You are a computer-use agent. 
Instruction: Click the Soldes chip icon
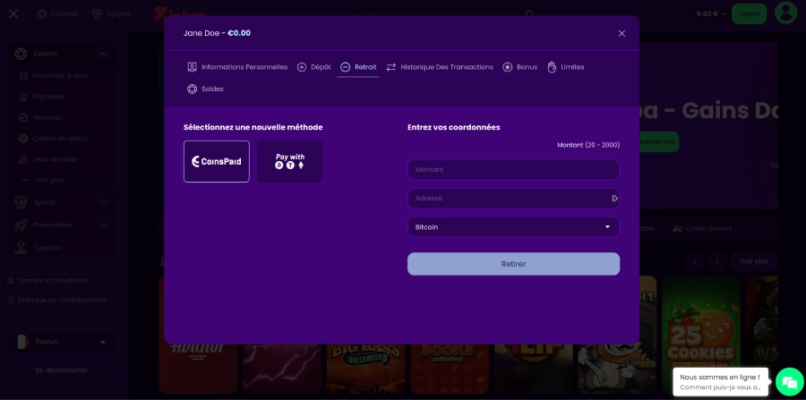(192, 89)
